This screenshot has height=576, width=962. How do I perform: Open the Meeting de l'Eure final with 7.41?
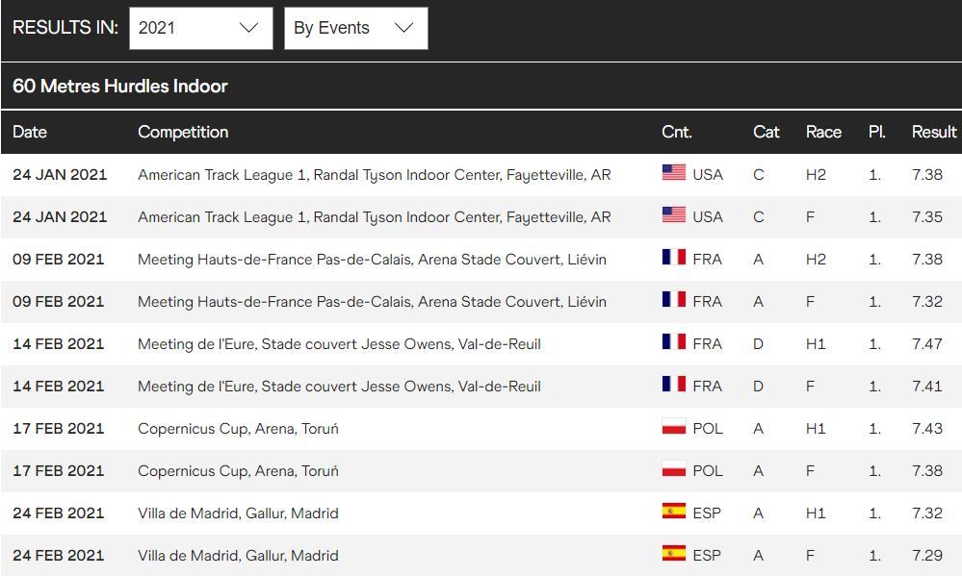tap(339, 386)
